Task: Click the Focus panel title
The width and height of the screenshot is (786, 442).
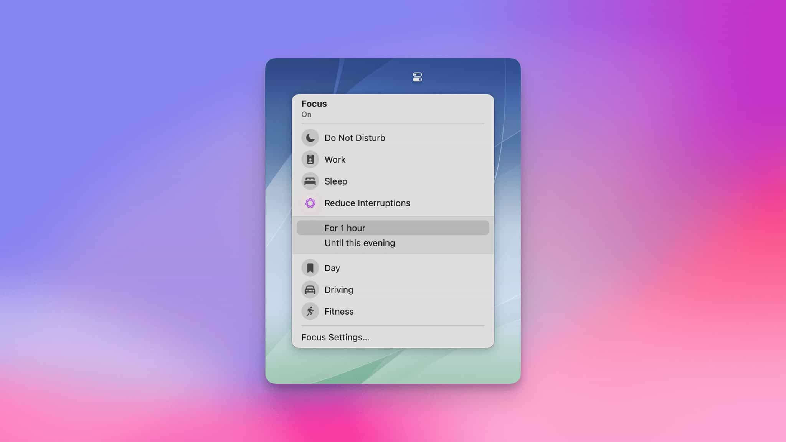Action: (x=314, y=104)
